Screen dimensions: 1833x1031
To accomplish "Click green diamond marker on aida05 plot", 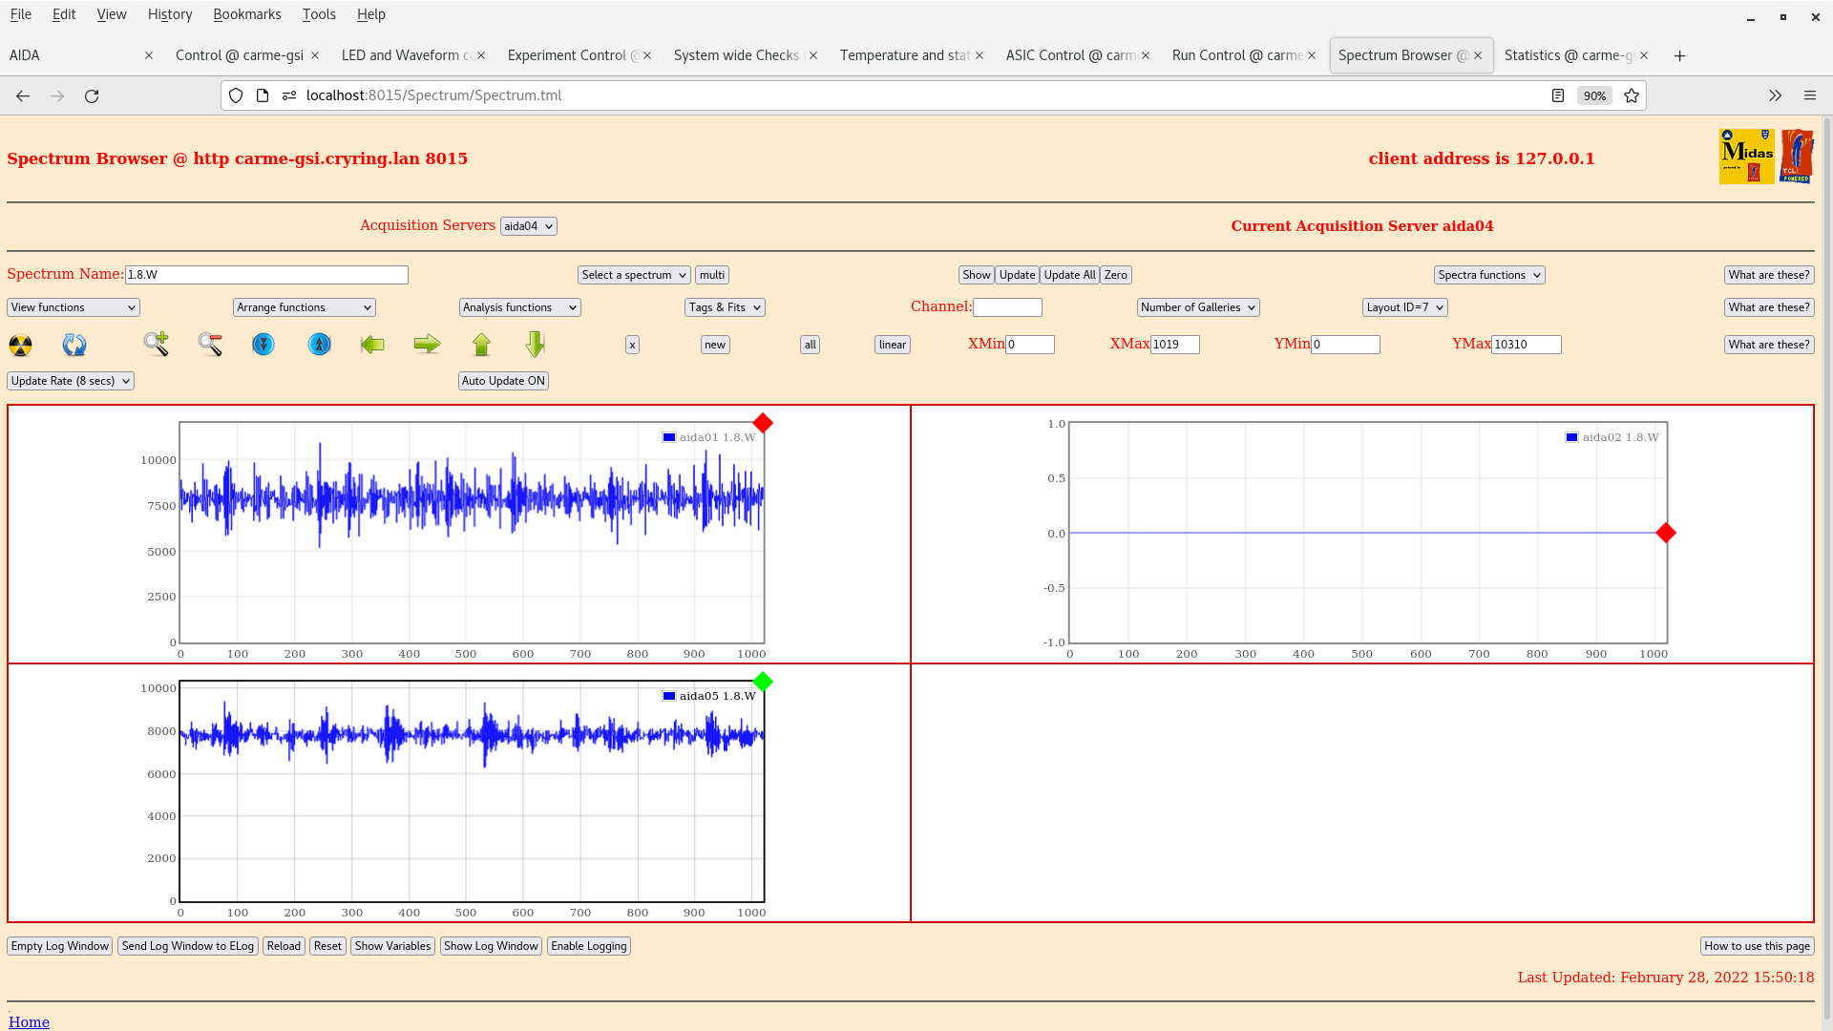I will pyautogui.click(x=762, y=682).
